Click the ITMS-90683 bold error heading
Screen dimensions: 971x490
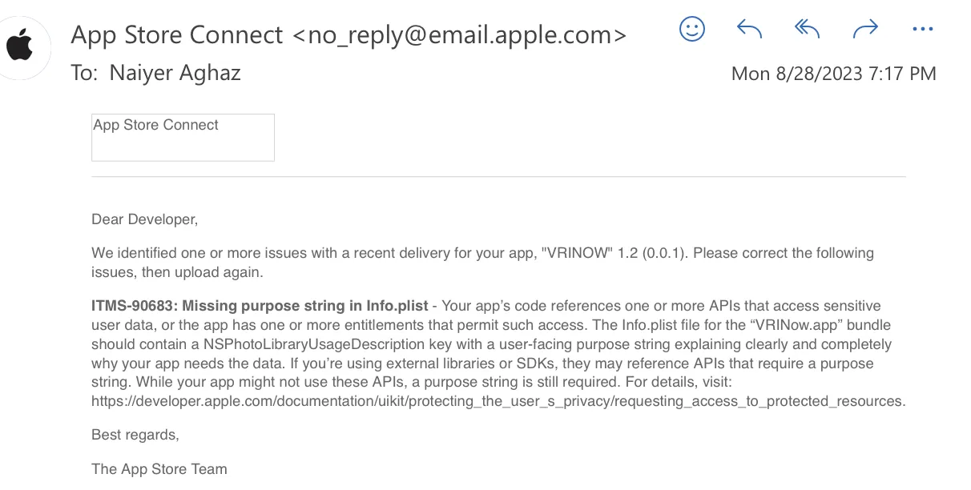pos(260,306)
